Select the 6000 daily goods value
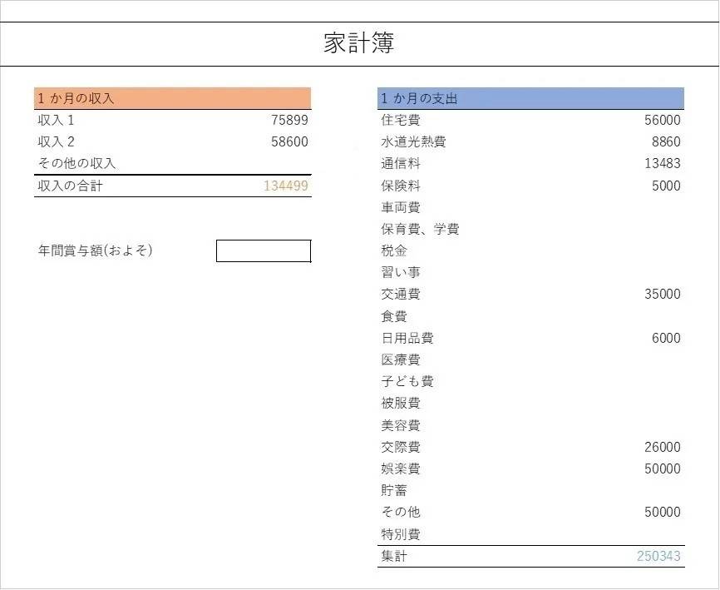 pyautogui.click(x=666, y=338)
